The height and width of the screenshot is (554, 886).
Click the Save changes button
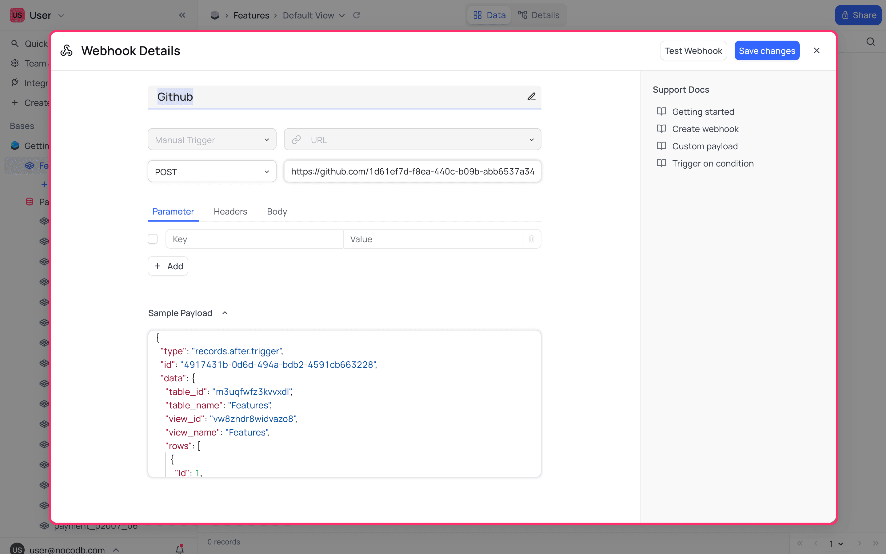tap(767, 50)
